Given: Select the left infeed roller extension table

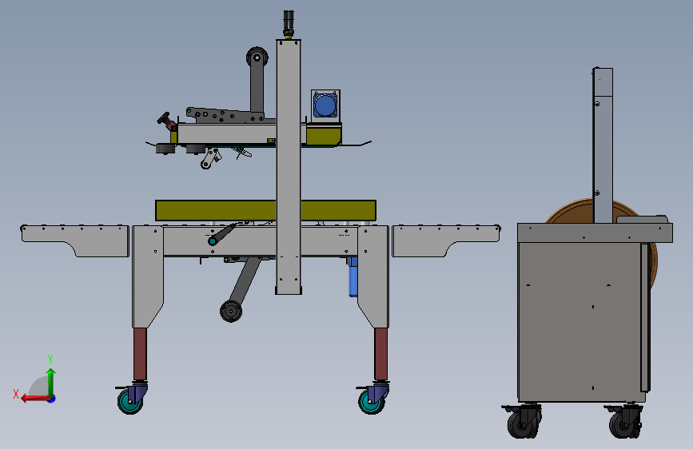Looking at the screenshot, I should [74, 240].
